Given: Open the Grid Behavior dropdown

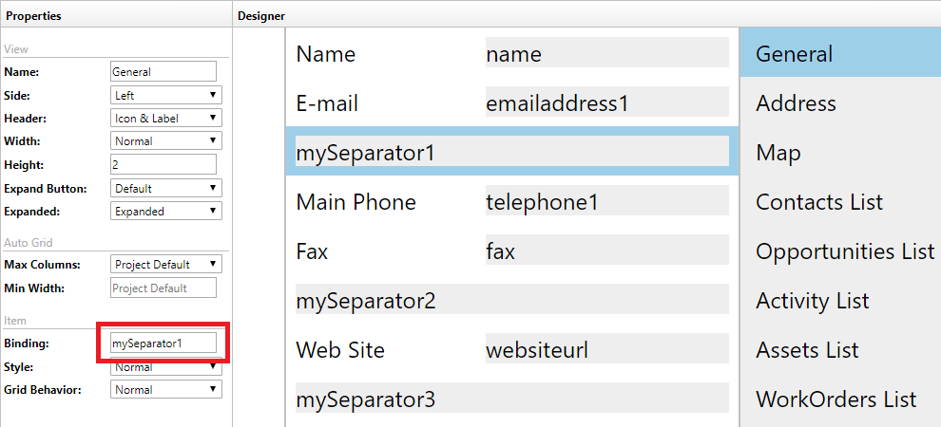Looking at the screenshot, I should click(x=166, y=389).
